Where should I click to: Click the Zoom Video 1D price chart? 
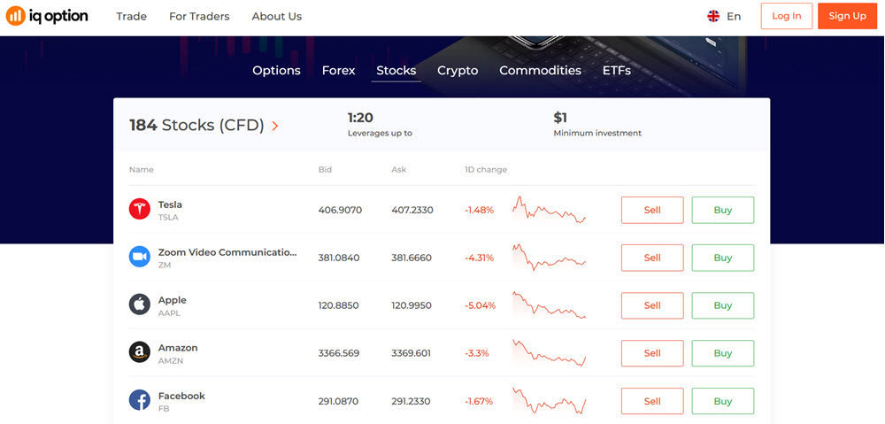tap(550, 258)
